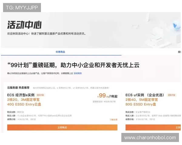Open the 活动规则 link
Image resolution: width=182 pixels, height=145 pixels.
click(78, 73)
